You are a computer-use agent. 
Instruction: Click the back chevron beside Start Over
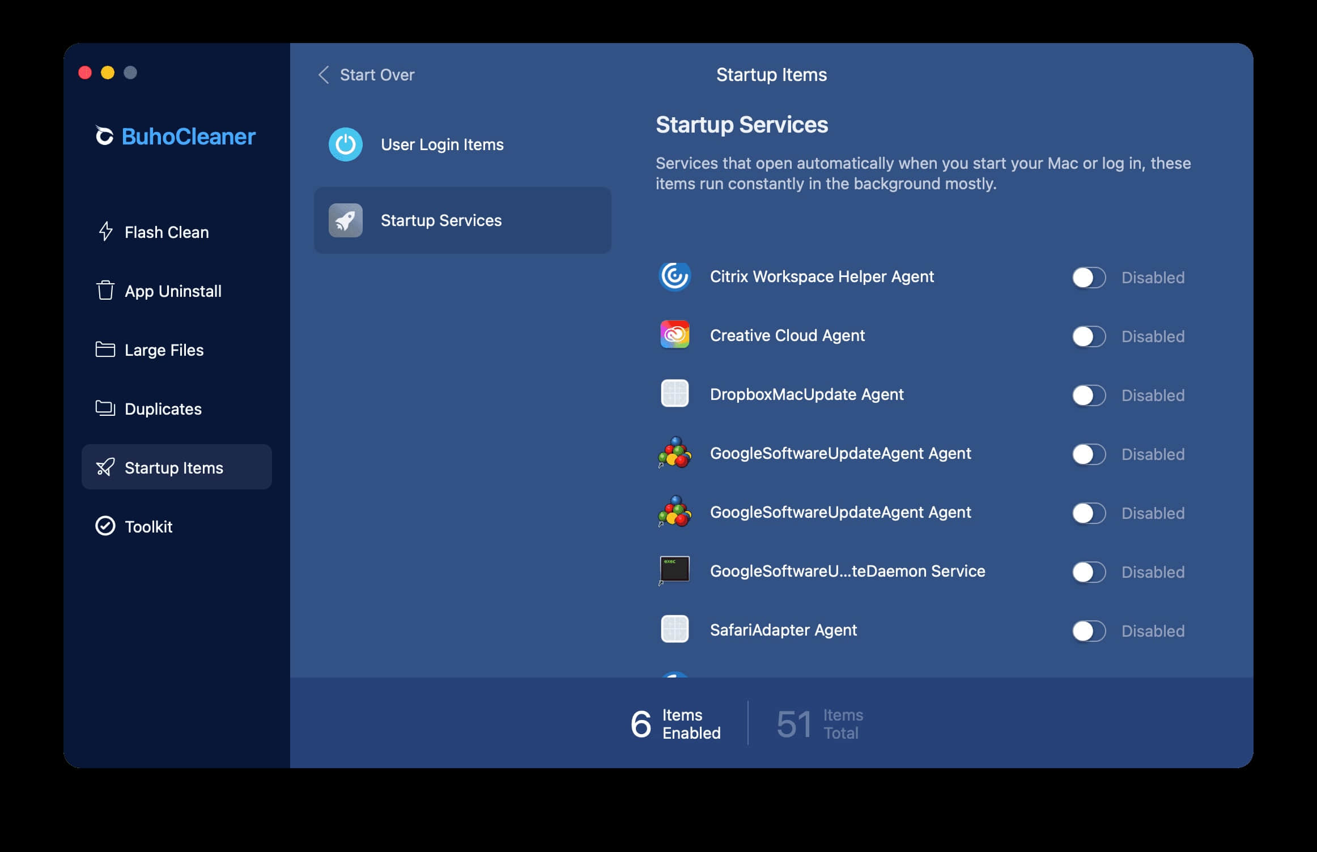[x=324, y=75]
